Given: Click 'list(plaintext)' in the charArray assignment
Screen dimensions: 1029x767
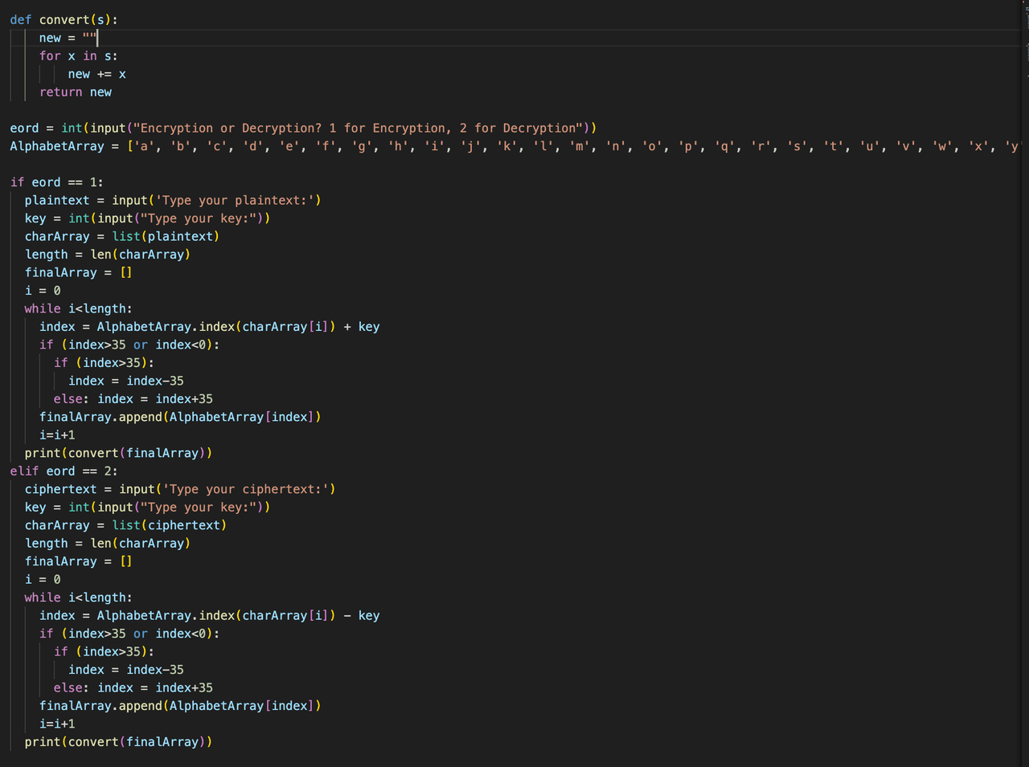Looking at the screenshot, I should (166, 236).
